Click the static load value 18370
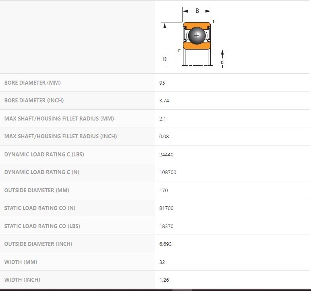 click(x=166, y=226)
